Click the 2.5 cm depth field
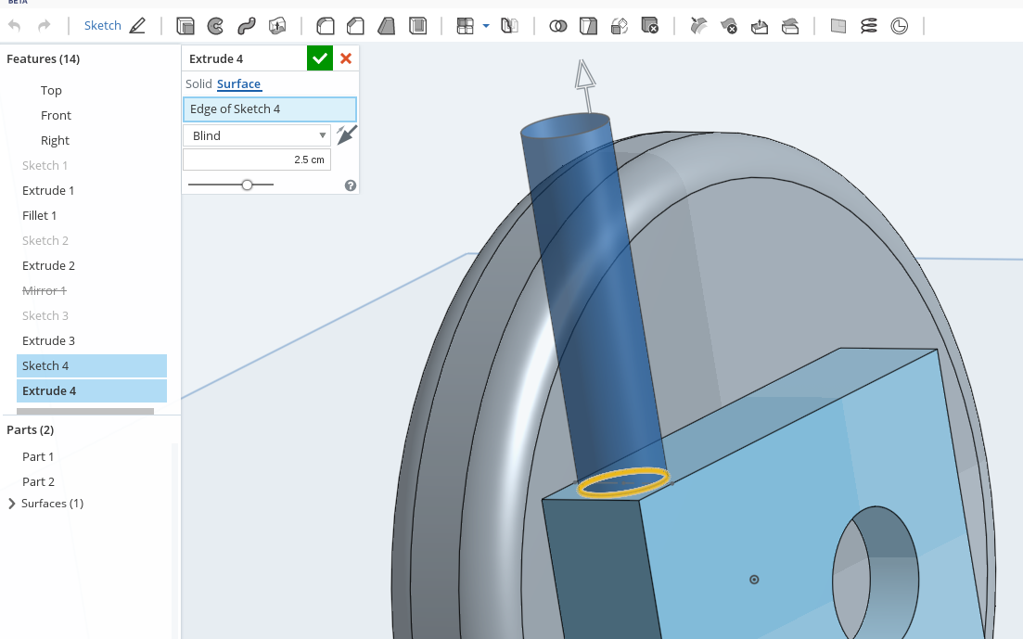Image resolution: width=1023 pixels, height=639 pixels. coord(257,160)
